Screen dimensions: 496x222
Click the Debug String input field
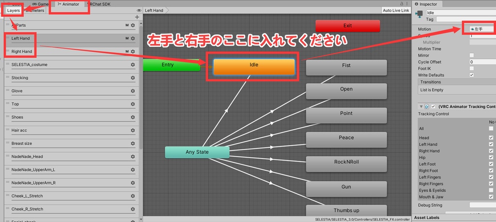tap(483, 205)
